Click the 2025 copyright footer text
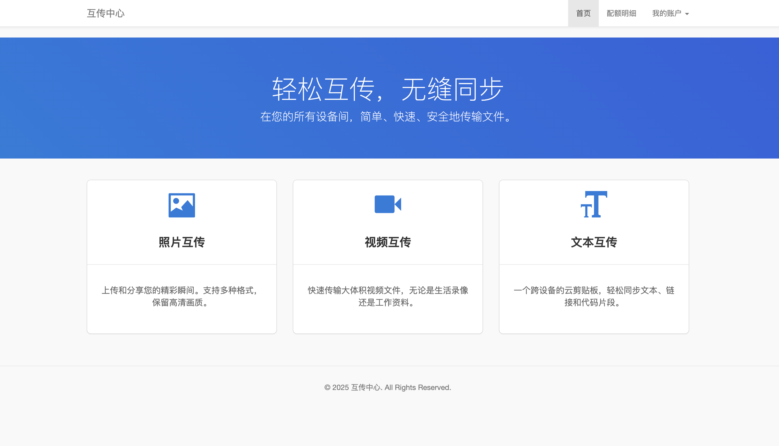Image resolution: width=779 pixels, height=446 pixels. pyautogui.click(x=387, y=387)
